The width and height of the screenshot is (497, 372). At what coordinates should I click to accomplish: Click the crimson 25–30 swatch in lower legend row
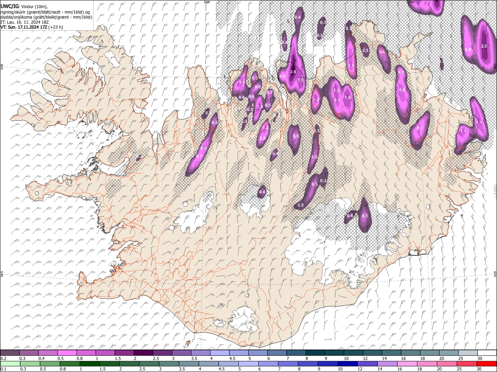[x=466, y=363]
